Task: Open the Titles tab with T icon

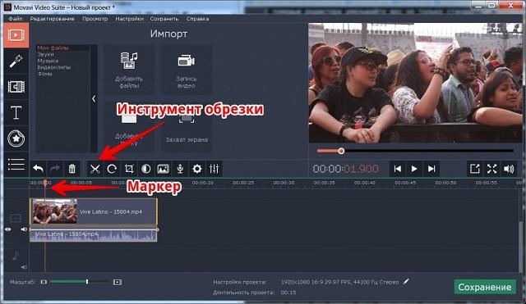Action: (16, 113)
